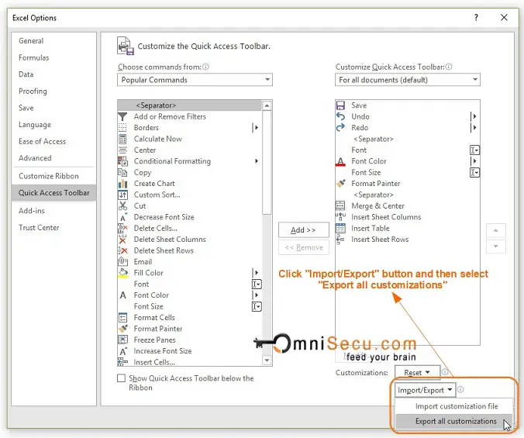Click the Copy icon in commands list
524x438 pixels.
click(122, 172)
